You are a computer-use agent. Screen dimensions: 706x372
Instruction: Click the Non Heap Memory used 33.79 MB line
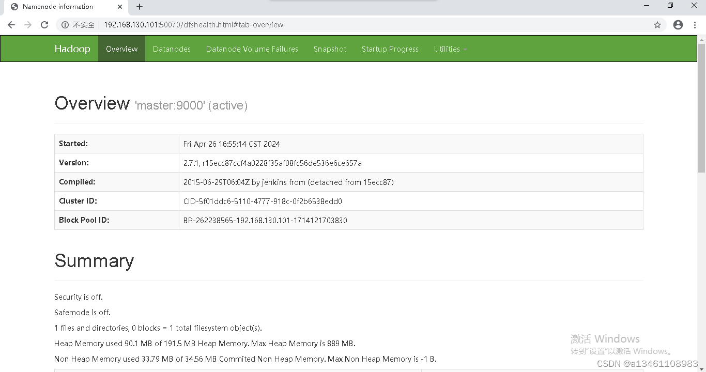(x=245, y=359)
